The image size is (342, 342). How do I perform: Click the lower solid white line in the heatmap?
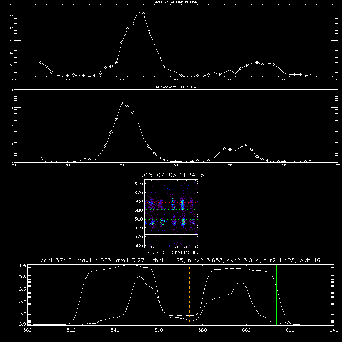171,234
